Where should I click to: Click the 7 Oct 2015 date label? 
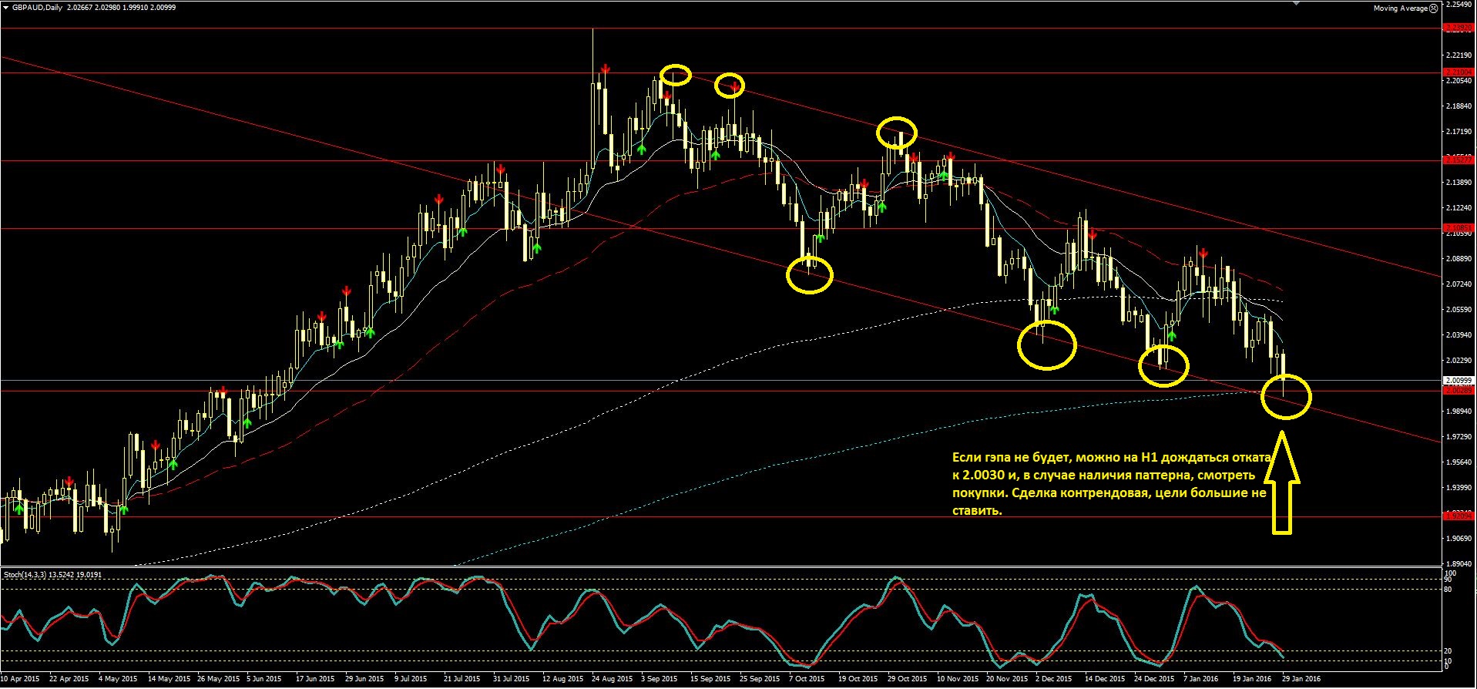(806, 679)
